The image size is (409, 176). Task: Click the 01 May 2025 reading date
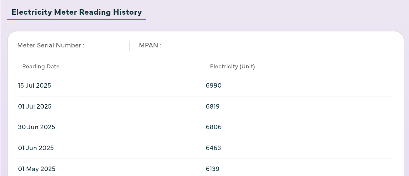pos(37,169)
